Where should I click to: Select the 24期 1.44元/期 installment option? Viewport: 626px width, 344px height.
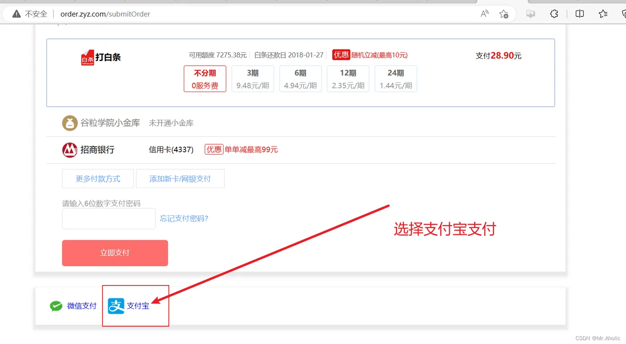coord(396,79)
